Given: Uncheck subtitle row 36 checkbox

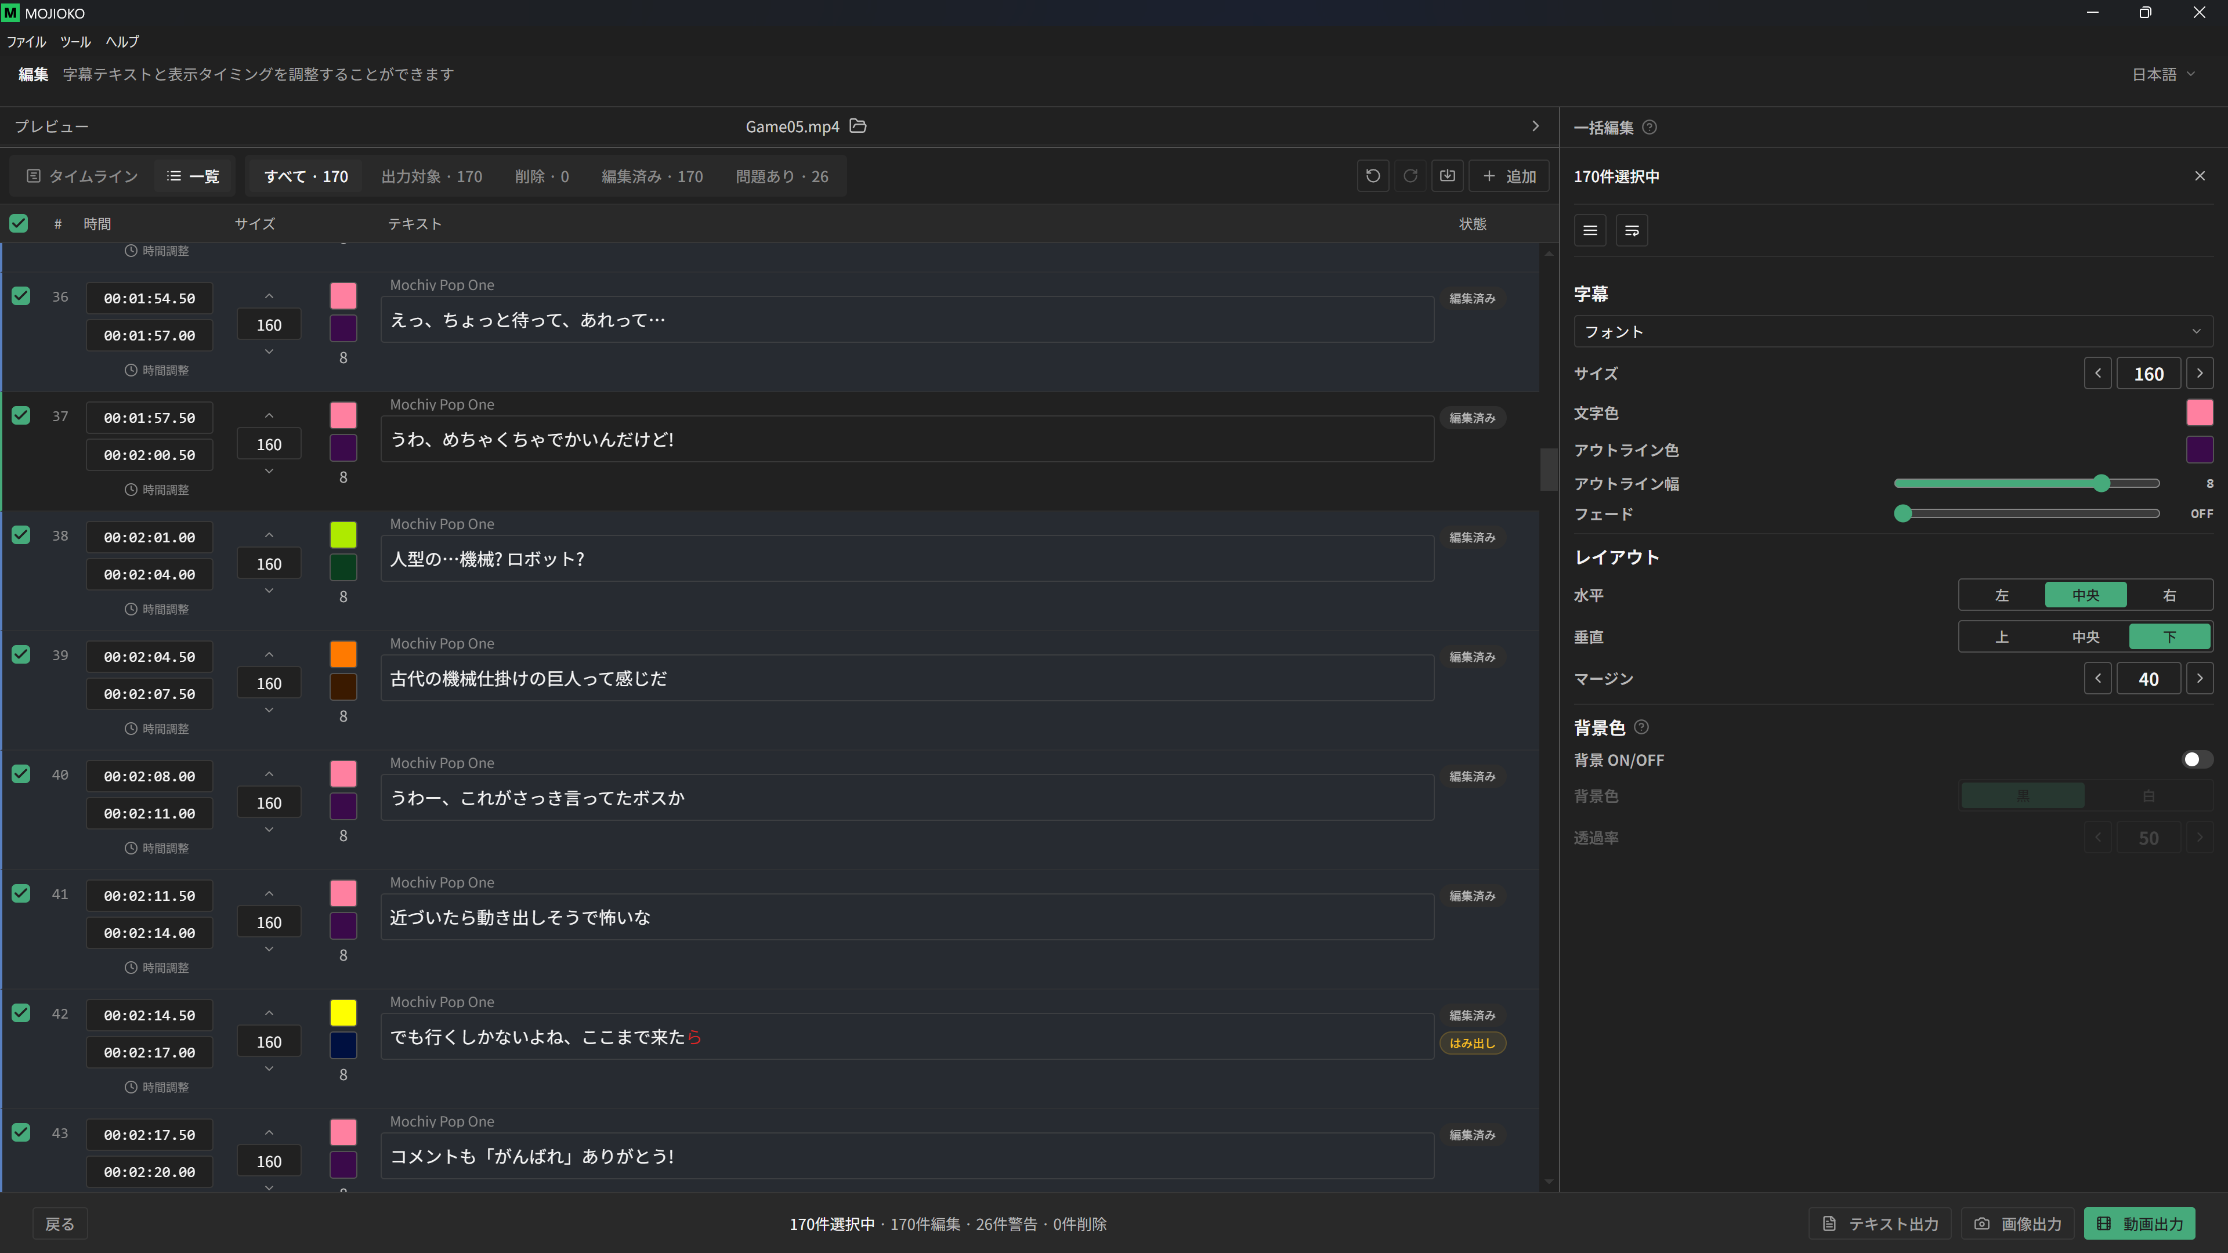Looking at the screenshot, I should (21, 296).
